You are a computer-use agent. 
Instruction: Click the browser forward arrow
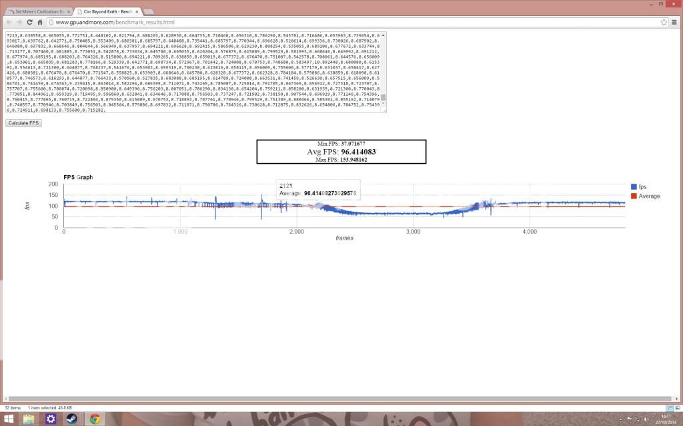(x=18, y=22)
